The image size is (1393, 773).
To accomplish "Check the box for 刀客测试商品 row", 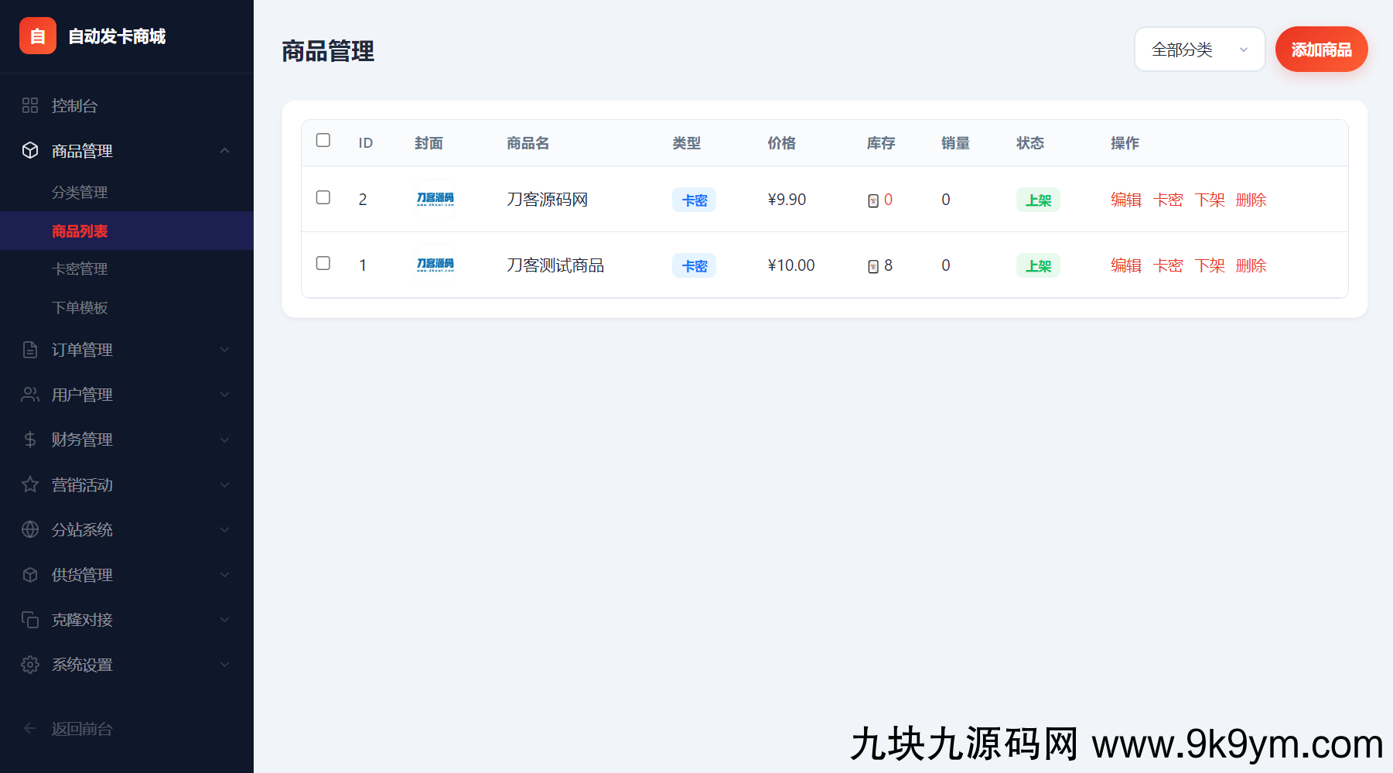I will pos(323,263).
